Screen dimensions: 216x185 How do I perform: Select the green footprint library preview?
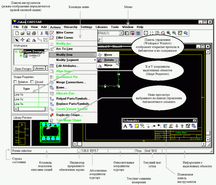click(50, 133)
